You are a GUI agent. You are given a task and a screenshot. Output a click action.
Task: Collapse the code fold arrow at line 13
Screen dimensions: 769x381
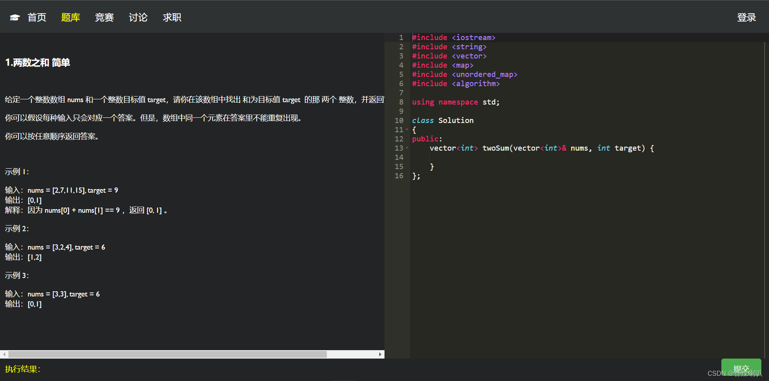click(407, 148)
